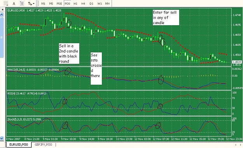The image size is (243, 148).
Task: Click the 1.4740 price scale value
Action: click(237, 15)
